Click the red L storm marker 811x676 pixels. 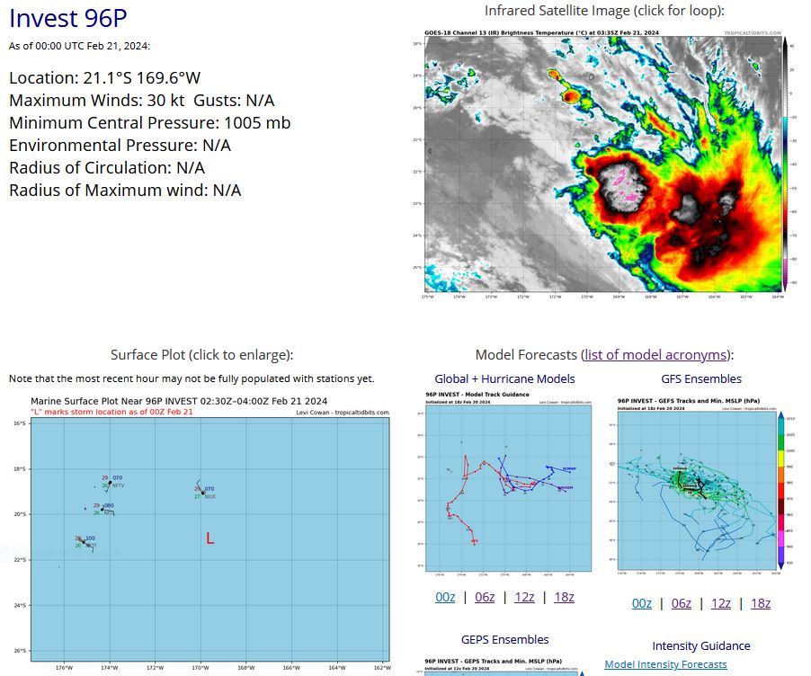[x=209, y=538]
